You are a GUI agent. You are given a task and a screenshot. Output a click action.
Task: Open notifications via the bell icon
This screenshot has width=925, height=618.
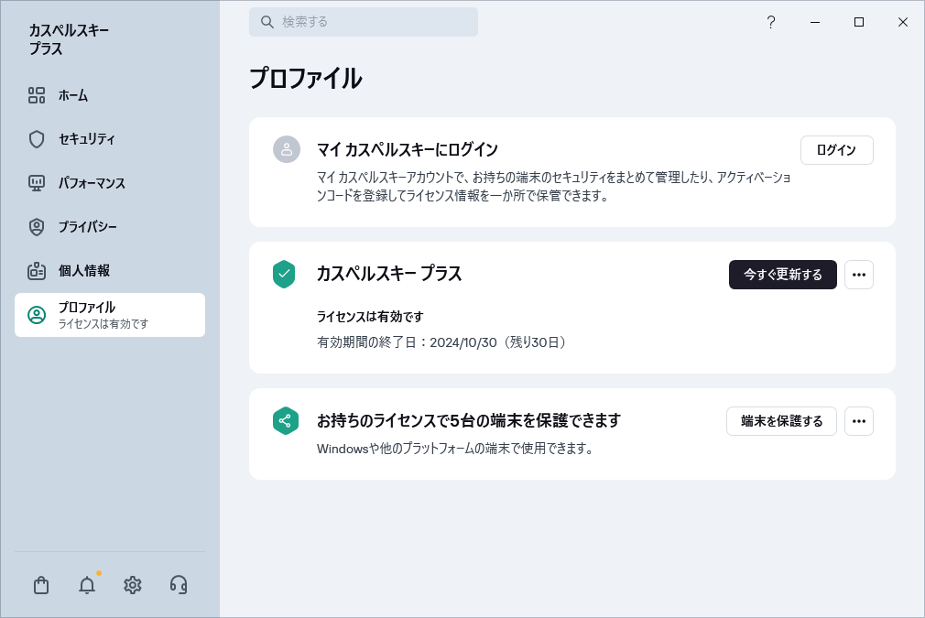click(x=87, y=585)
